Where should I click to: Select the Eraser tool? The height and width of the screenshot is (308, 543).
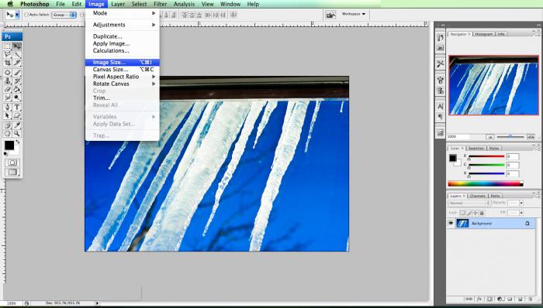[x=8, y=90]
